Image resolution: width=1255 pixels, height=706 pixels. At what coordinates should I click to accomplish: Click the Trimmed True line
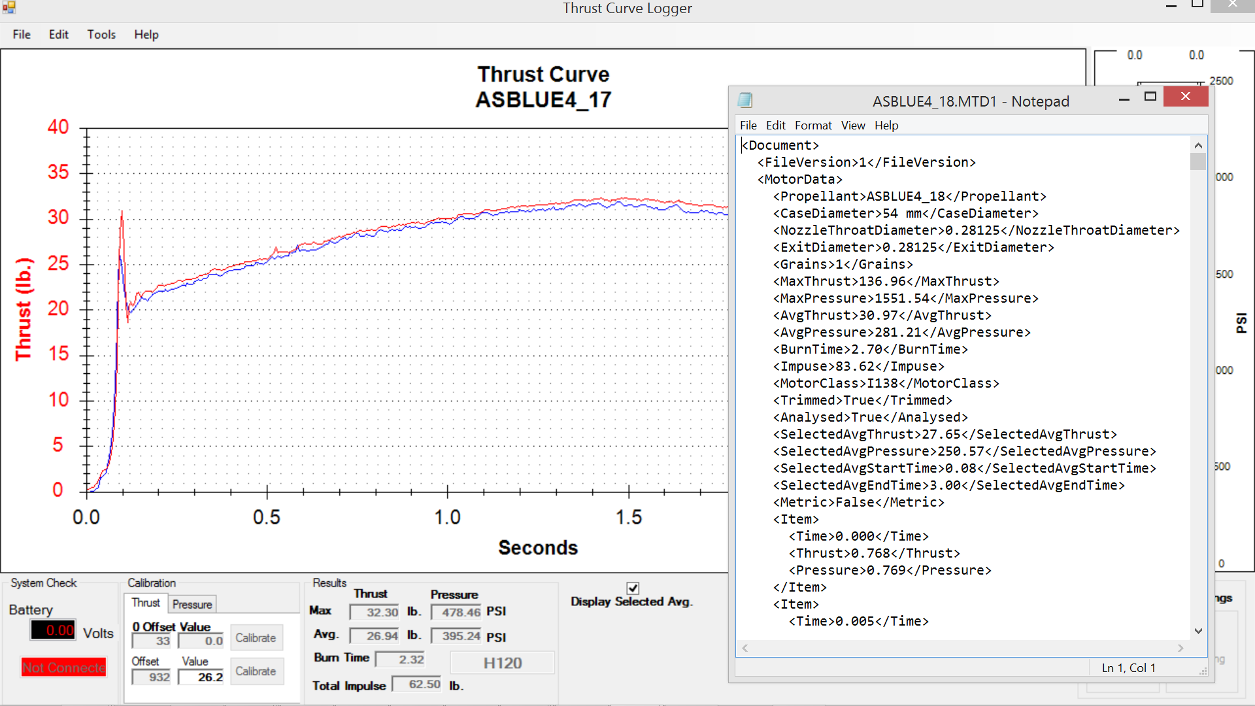pos(863,400)
